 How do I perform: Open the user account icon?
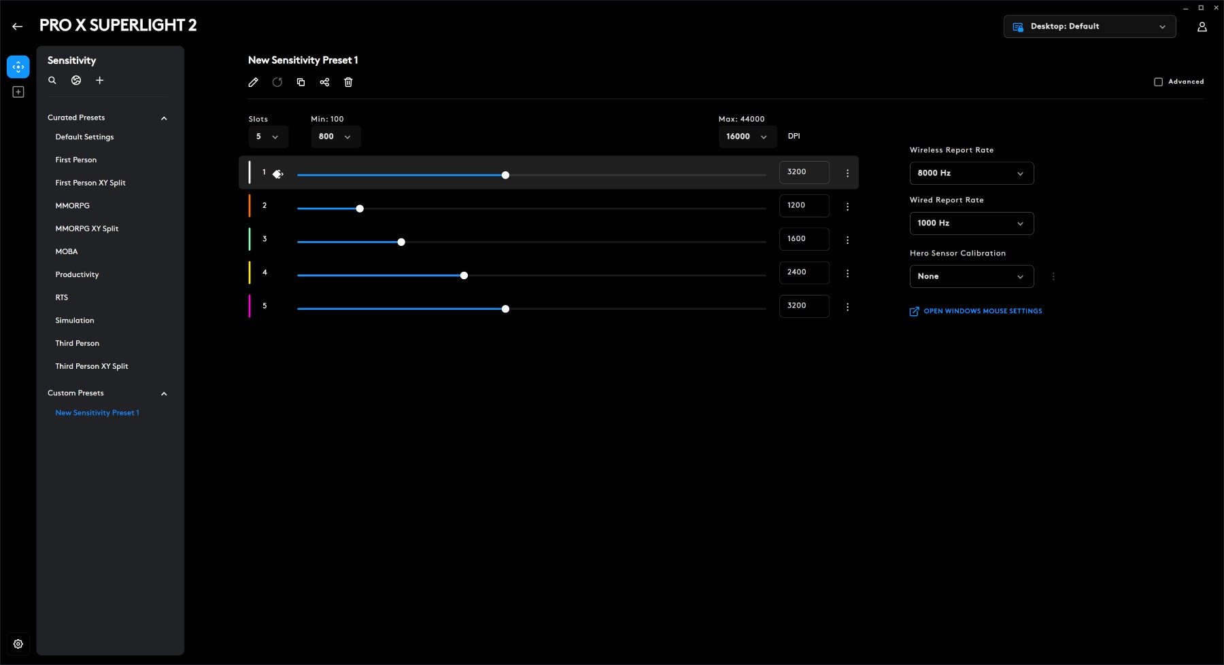tap(1202, 26)
